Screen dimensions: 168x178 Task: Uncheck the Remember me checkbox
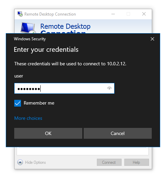click(18, 103)
